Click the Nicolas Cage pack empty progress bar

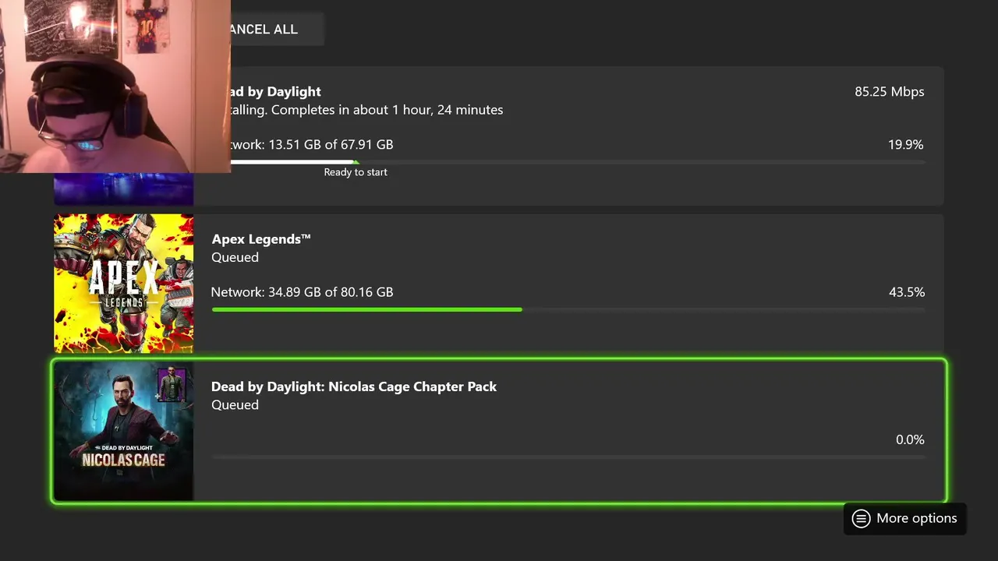(x=568, y=457)
